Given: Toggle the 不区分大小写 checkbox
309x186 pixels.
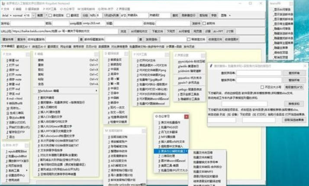Looking at the screenshot, I should coord(262,87).
